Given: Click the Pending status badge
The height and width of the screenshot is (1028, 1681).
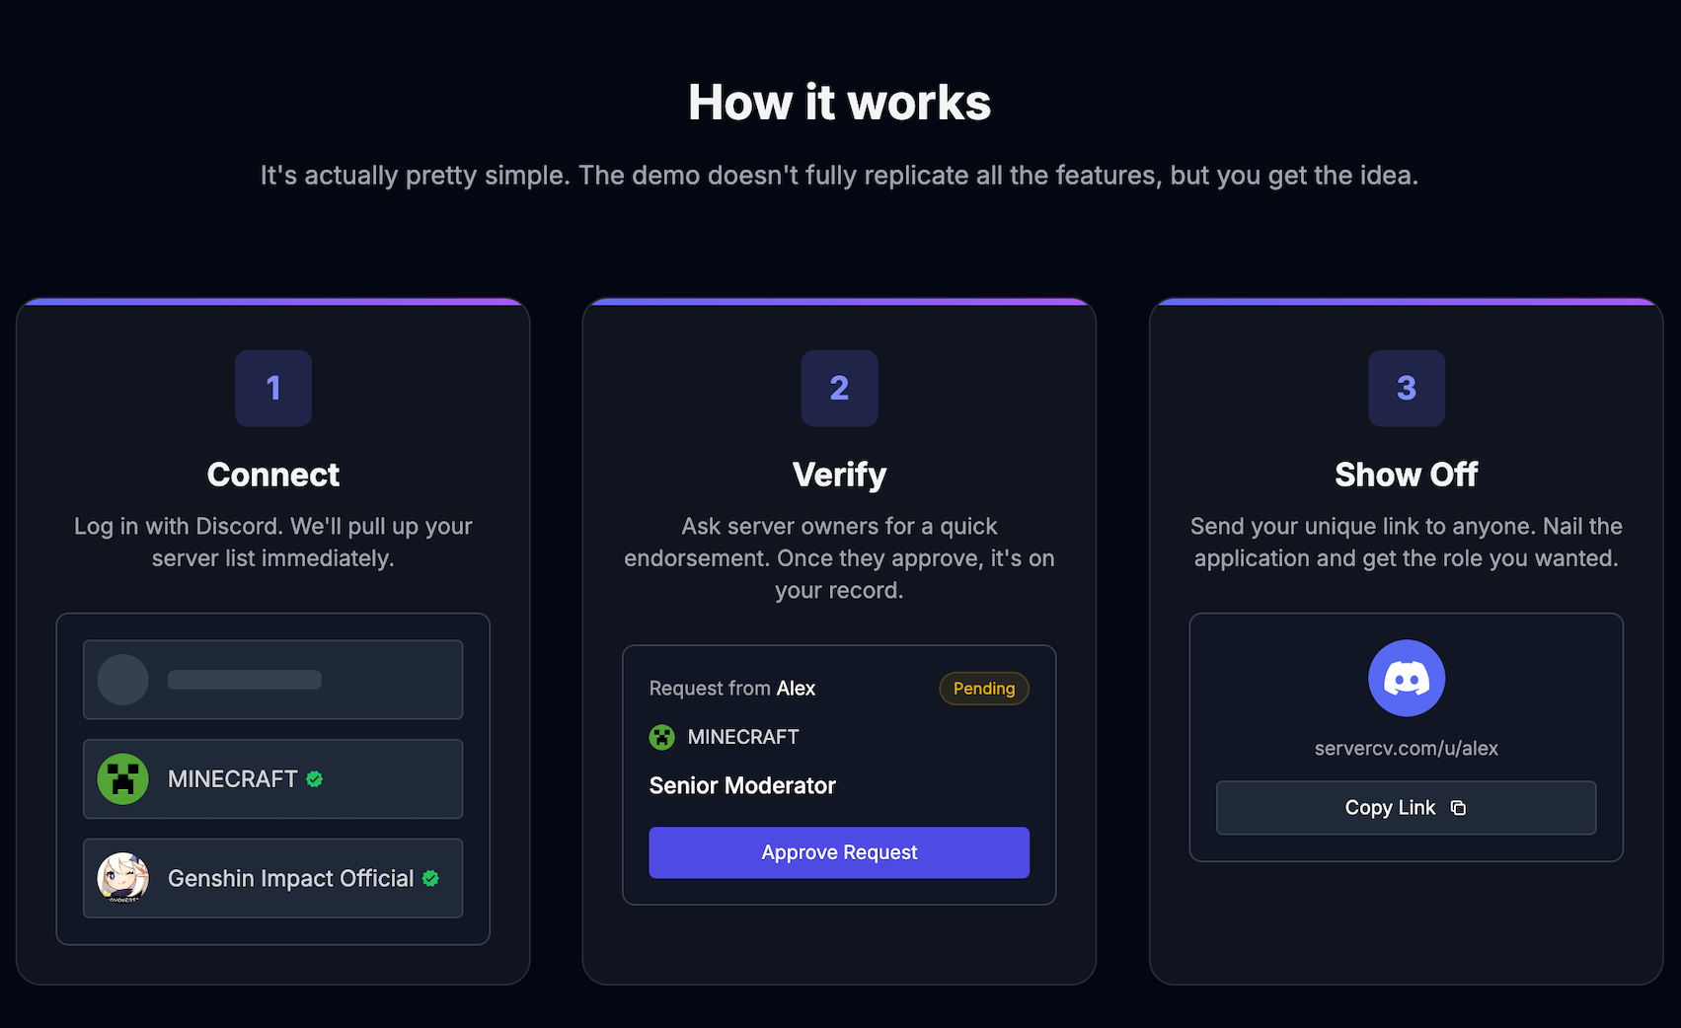Looking at the screenshot, I should tap(983, 689).
